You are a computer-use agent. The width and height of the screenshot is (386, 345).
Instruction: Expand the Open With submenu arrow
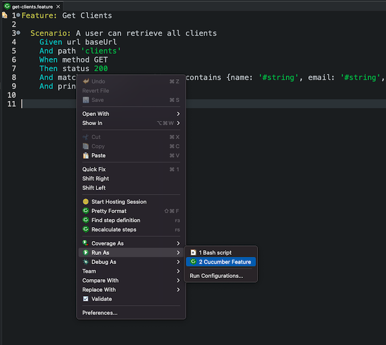tap(179, 114)
